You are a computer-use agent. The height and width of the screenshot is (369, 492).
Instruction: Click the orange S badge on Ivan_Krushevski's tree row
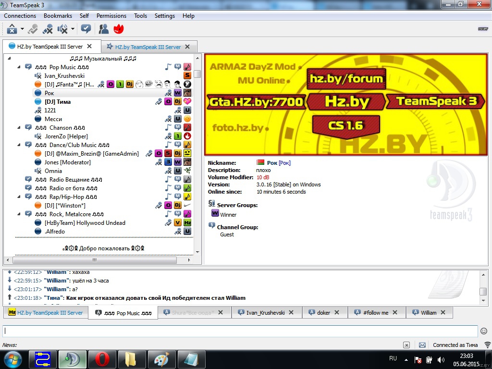coord(187,75)
